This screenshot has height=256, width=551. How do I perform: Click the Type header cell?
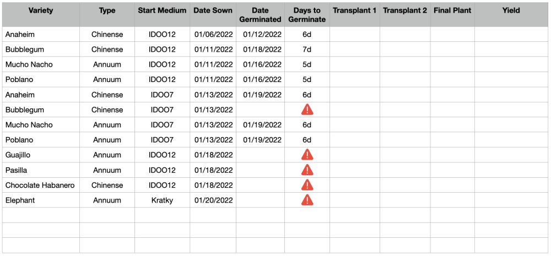pos(107,15)
